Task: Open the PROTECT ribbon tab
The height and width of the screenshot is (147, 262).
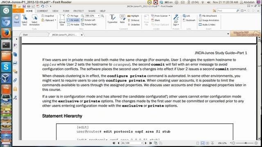Action: tap(78, 11)
